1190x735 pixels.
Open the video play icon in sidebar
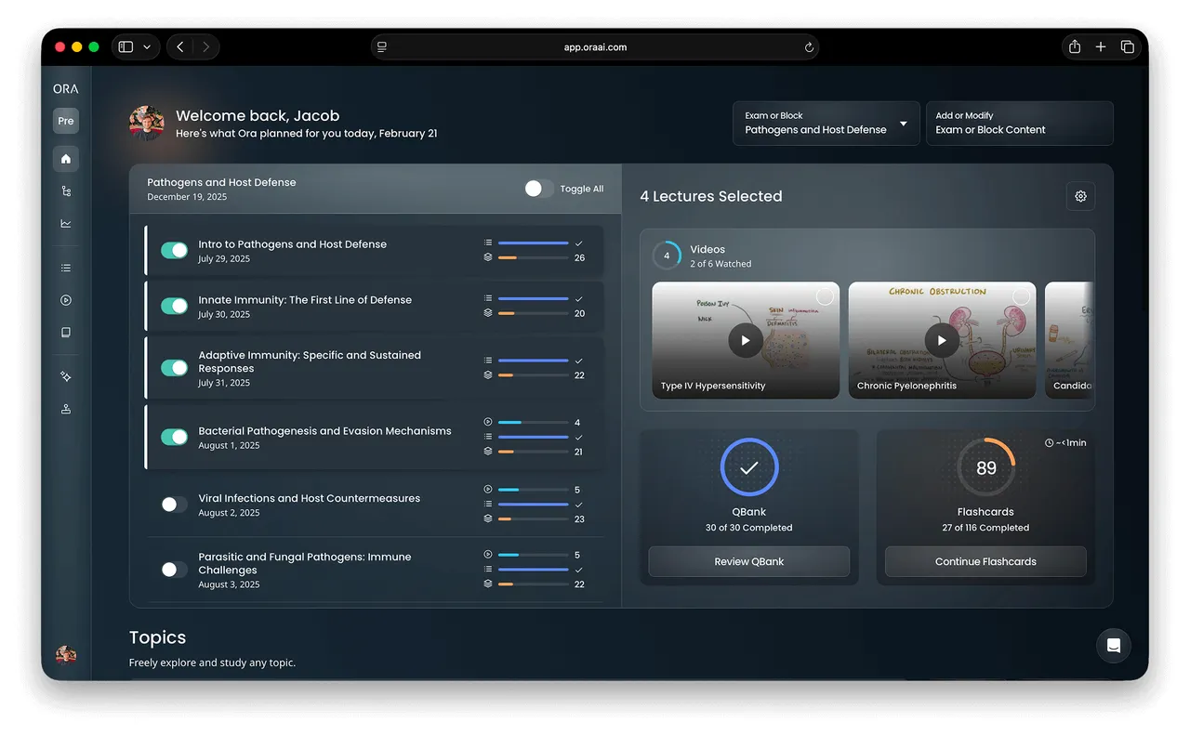point(65,300)
